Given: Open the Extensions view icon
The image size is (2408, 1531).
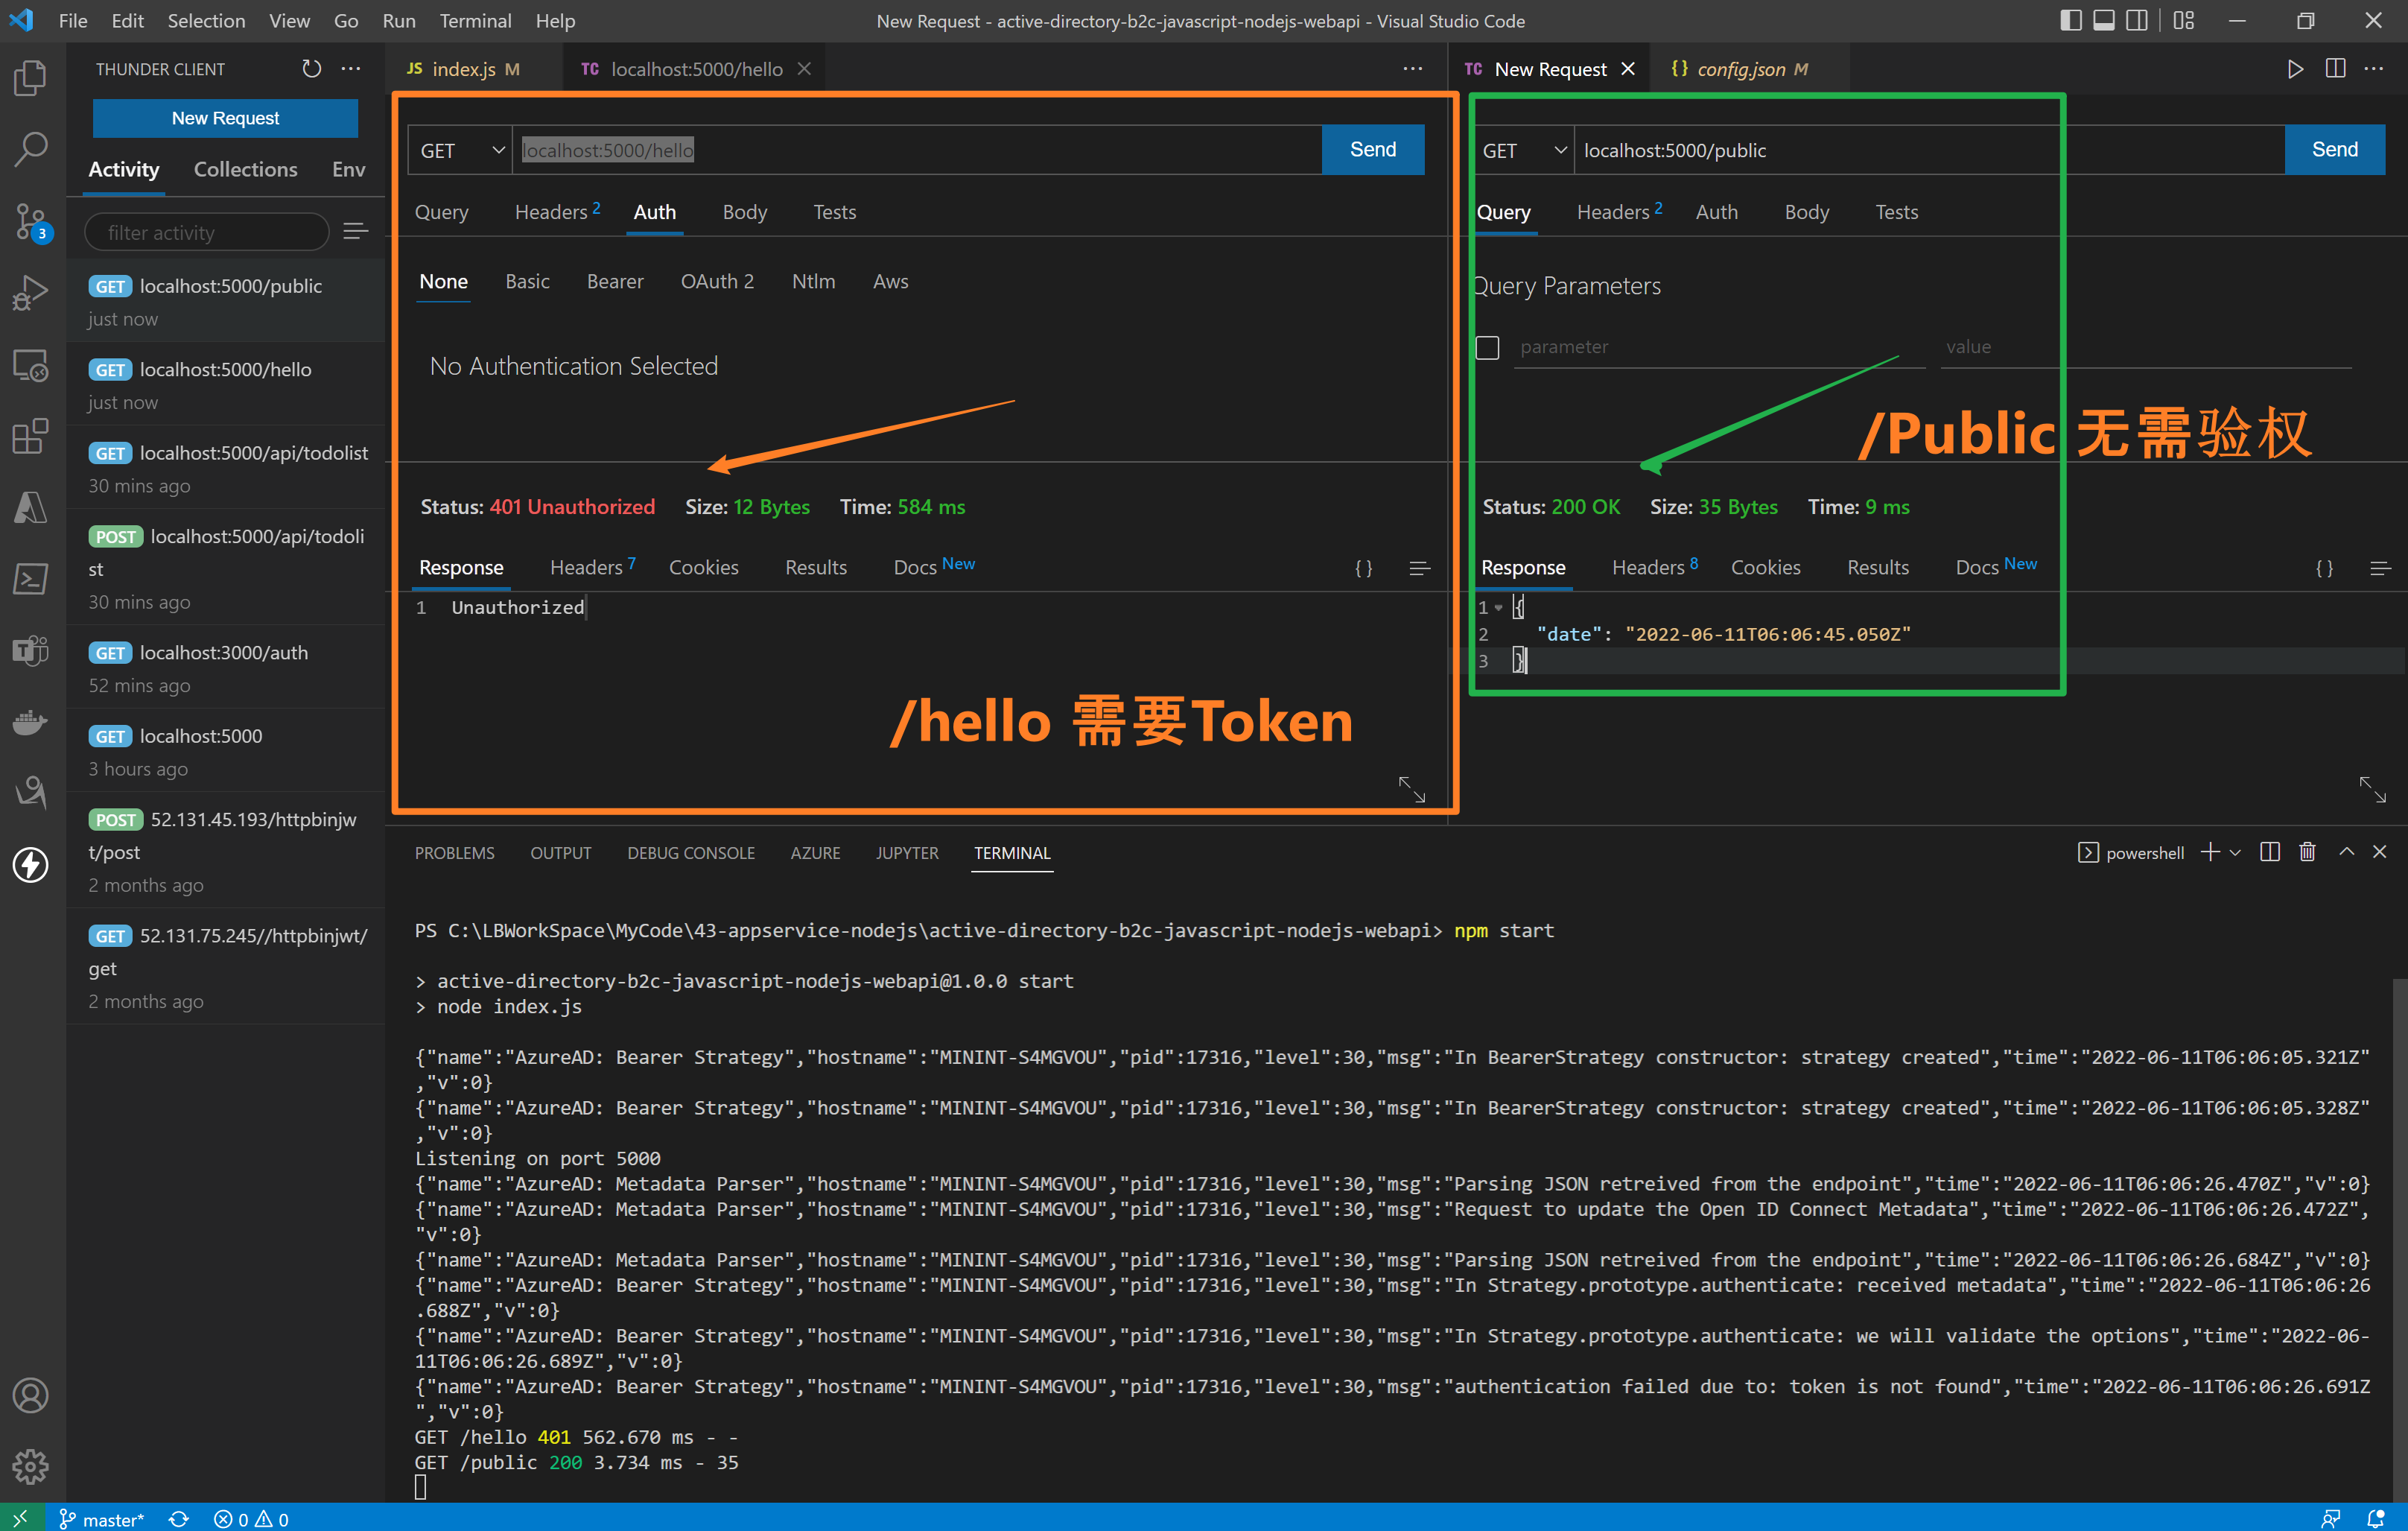Looking at the screenshot, I should tap(30, 436).
